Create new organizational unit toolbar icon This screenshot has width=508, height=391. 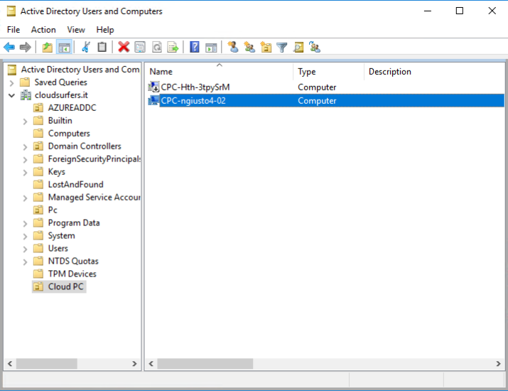[266, 48]
